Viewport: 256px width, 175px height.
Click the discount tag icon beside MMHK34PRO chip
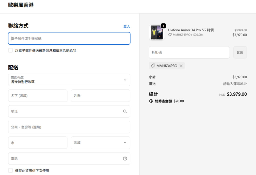(153, 66)
